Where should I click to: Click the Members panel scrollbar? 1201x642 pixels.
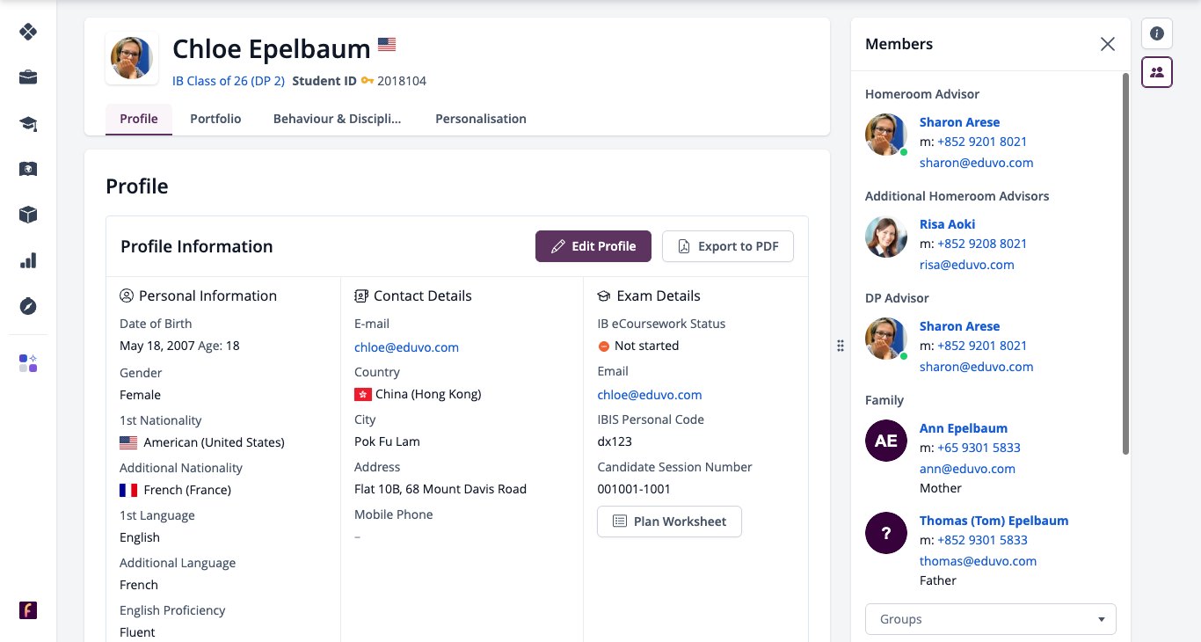pos(1125,264)
